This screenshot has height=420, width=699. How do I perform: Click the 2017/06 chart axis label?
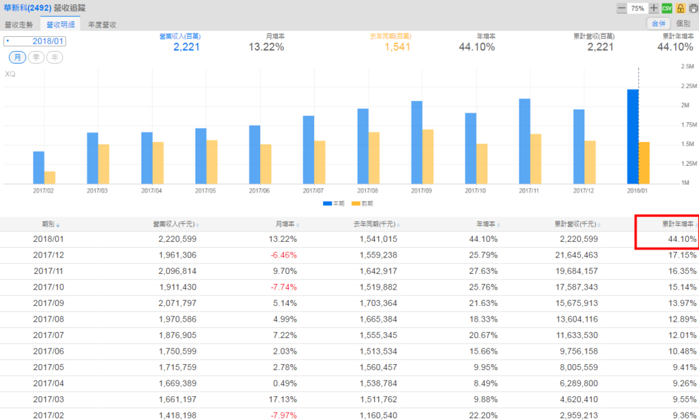(259, 191)
